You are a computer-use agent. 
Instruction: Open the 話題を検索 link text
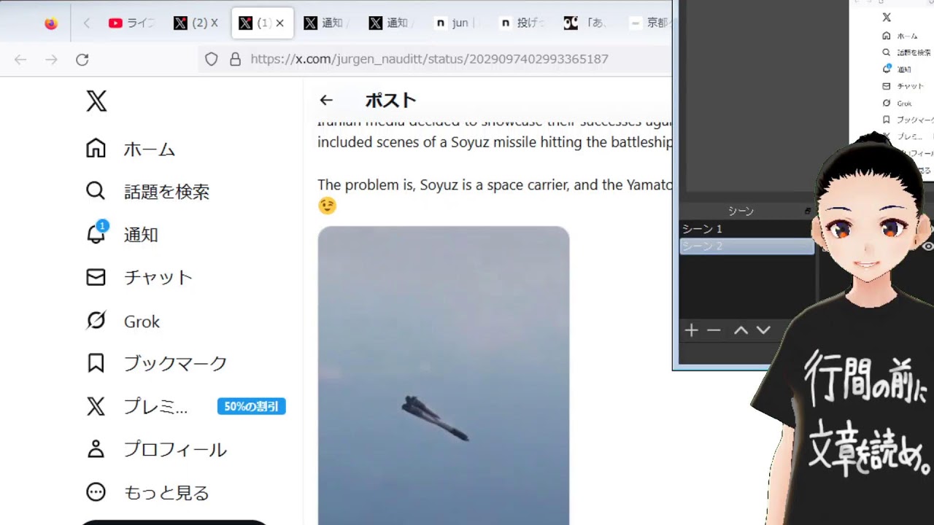point(167,192)
